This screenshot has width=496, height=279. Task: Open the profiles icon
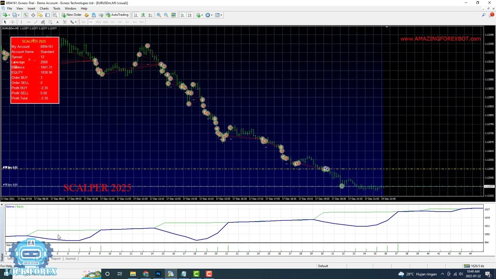14,15
